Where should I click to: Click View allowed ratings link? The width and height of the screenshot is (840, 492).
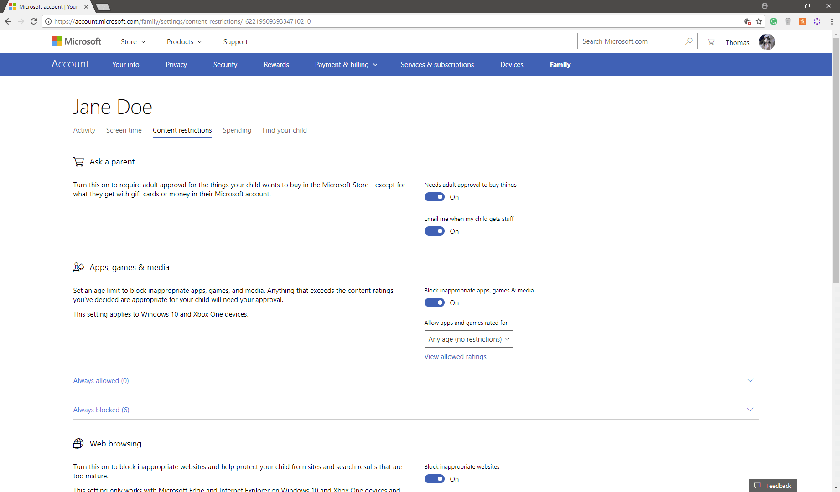click(456, 357)
